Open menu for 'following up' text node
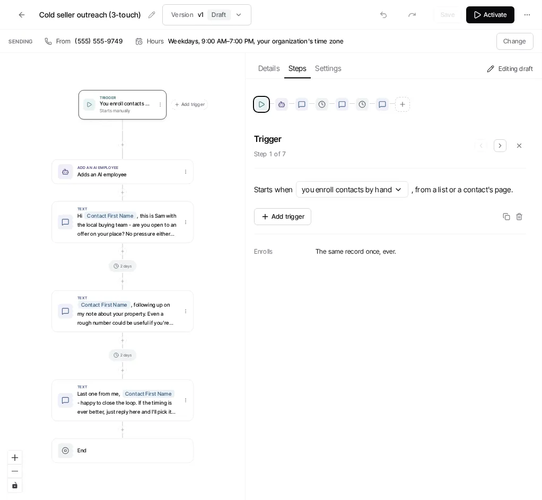This screenshot has height=500, width=542. click(186, 311)
